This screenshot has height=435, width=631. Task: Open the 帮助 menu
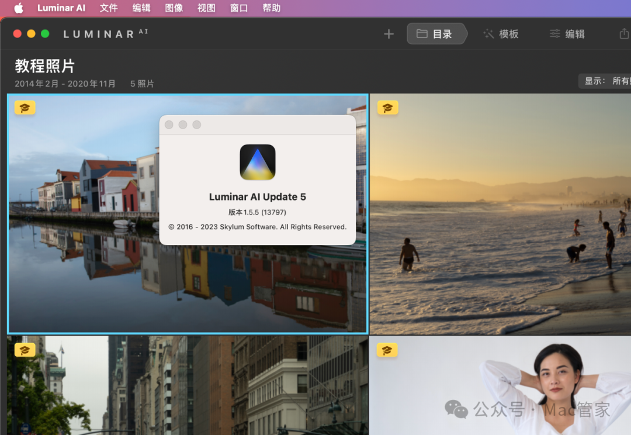(x=271, y=8)
